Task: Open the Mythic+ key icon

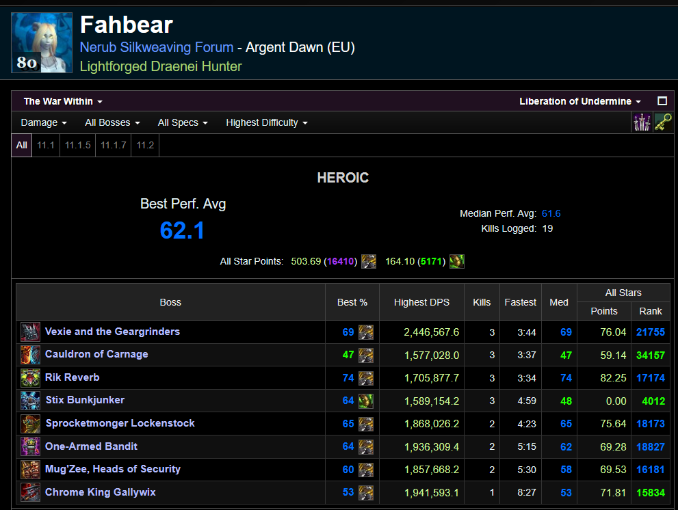Action: pyautogui.click(x=663, y=122)
